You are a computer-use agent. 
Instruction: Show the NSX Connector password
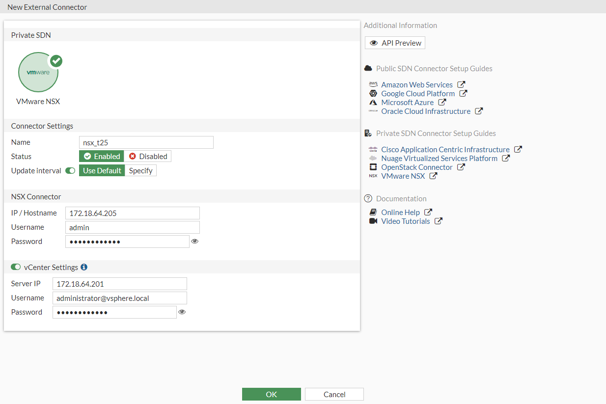(x=195, y=241)
